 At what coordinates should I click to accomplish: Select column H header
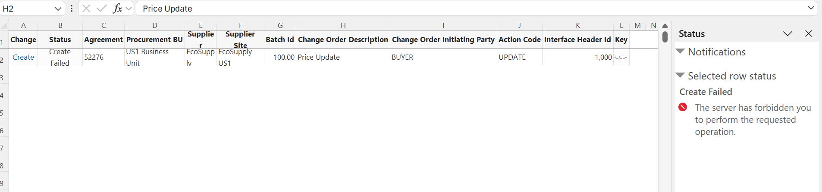pos(343,25)
